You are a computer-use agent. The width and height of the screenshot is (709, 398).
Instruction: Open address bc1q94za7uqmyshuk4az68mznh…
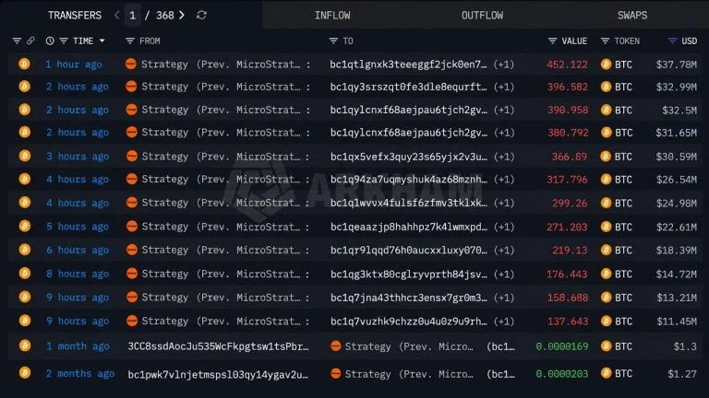click(408, 180)
